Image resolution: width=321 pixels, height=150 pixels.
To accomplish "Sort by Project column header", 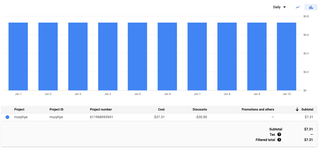I will click(19, 109).
